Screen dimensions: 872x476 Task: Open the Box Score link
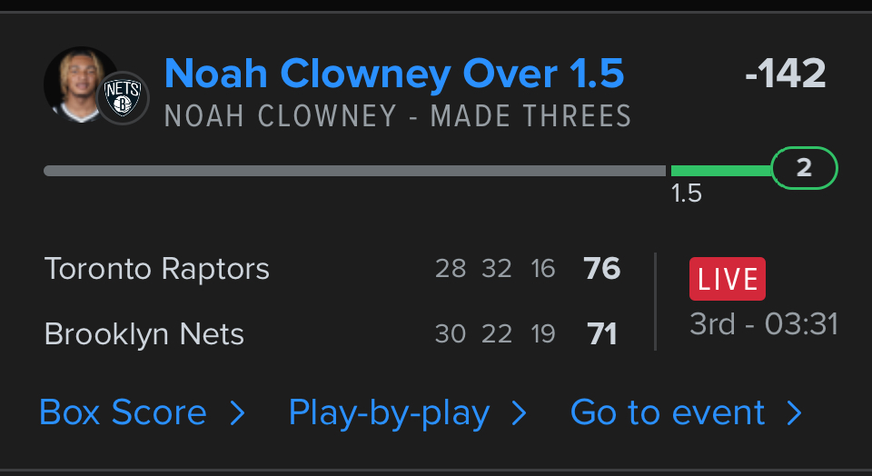[123, 413]
